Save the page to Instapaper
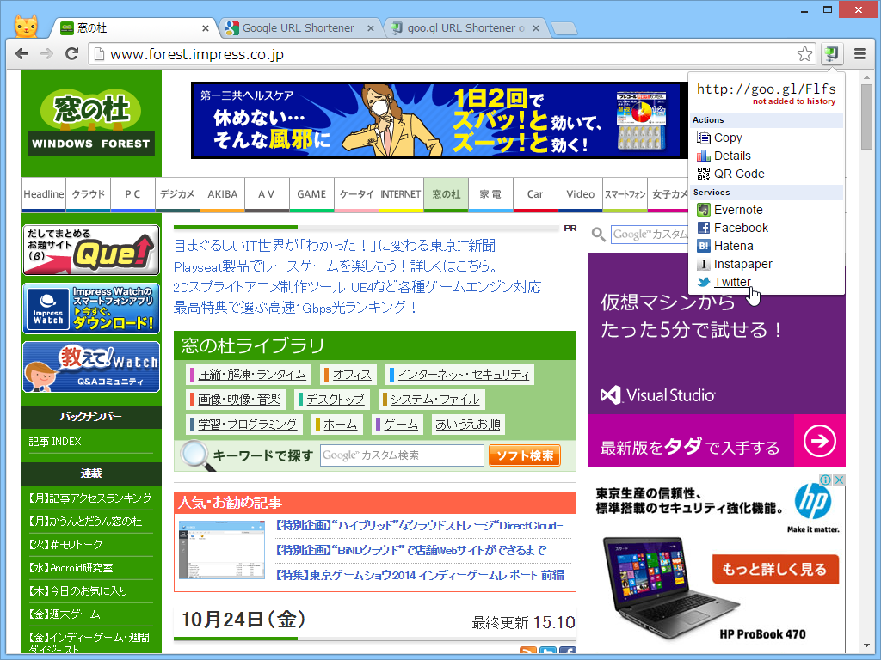 [x=742, y=264]
